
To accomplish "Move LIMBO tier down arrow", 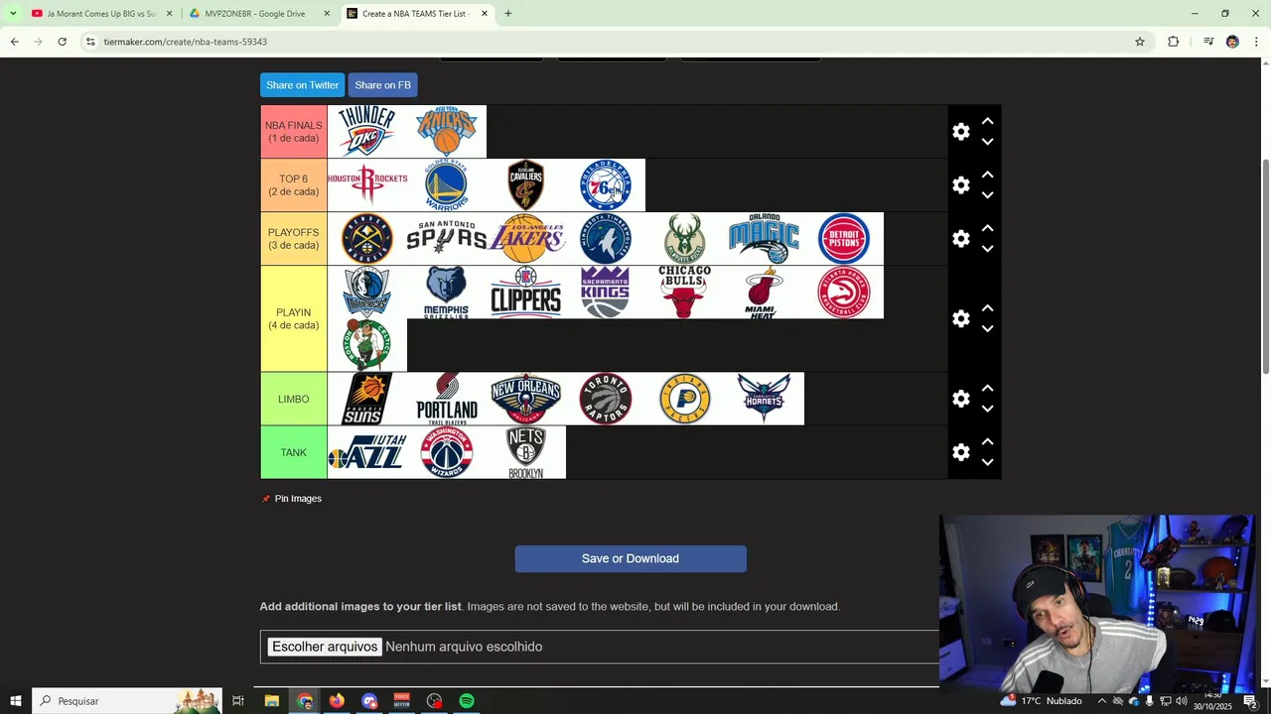I will (x=987, y=409).
